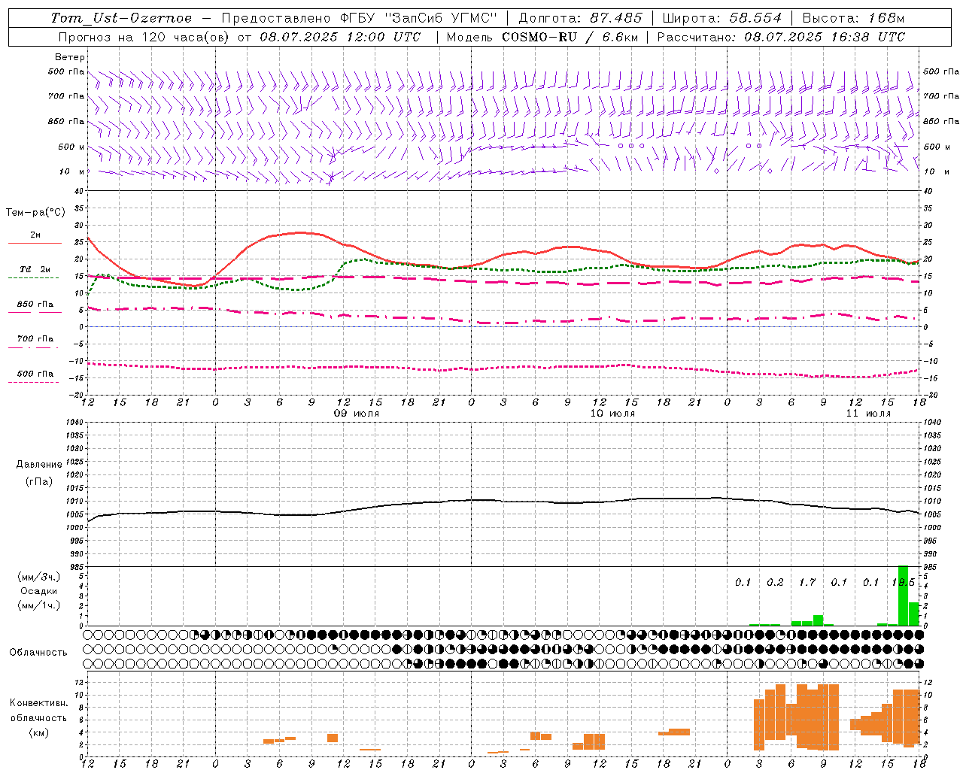Screen dimensions: 963x770
Task: Click the Td 2м dew point legend entry
Action: coord(35,269)
